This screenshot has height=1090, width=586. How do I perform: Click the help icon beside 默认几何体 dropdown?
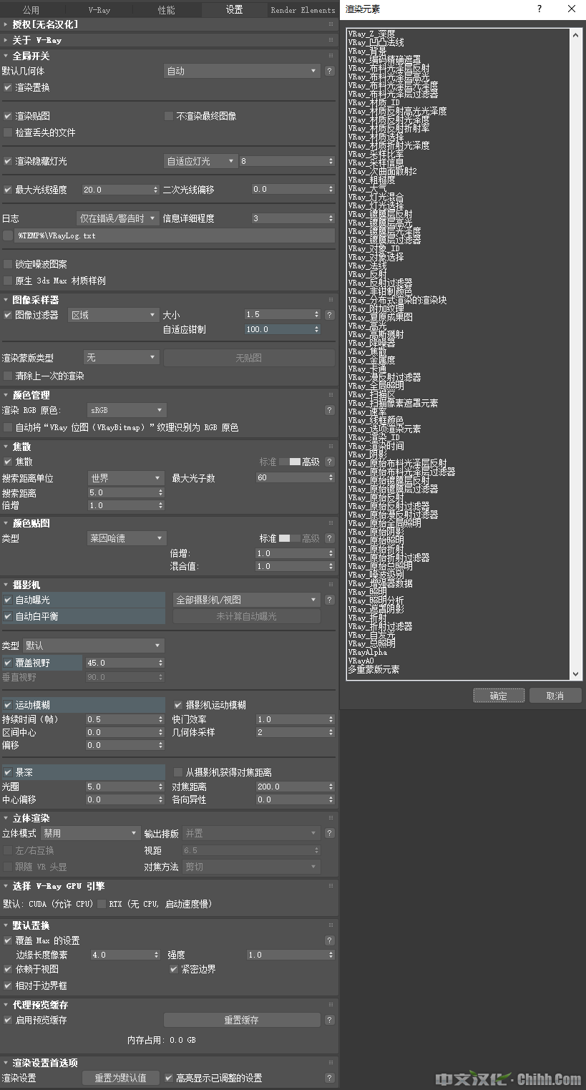(x=329, y=71)
